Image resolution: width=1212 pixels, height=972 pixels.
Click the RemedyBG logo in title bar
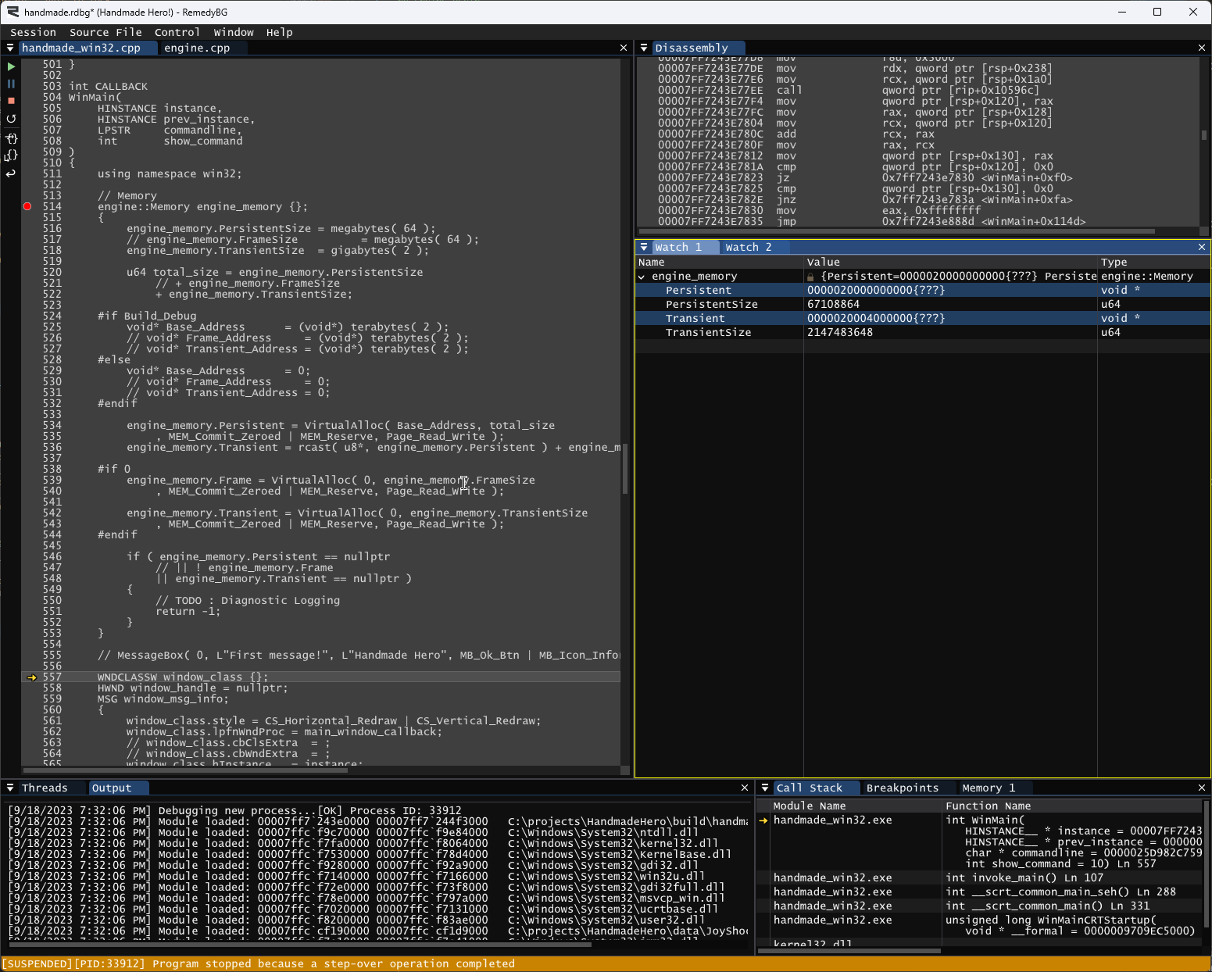point(13,12)
